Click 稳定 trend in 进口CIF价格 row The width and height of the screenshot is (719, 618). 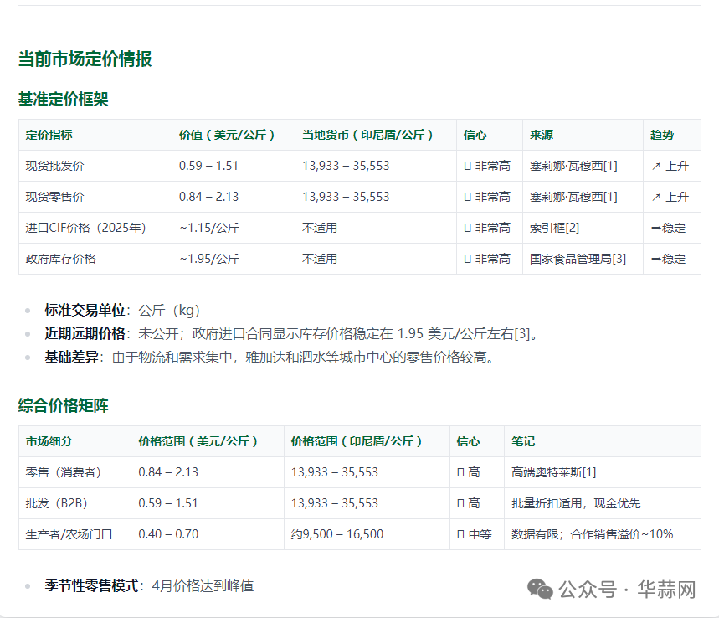(x=674, y=228)
